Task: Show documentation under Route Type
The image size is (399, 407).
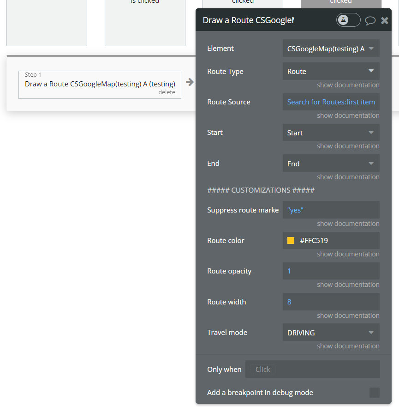Action: pos(348,85)
